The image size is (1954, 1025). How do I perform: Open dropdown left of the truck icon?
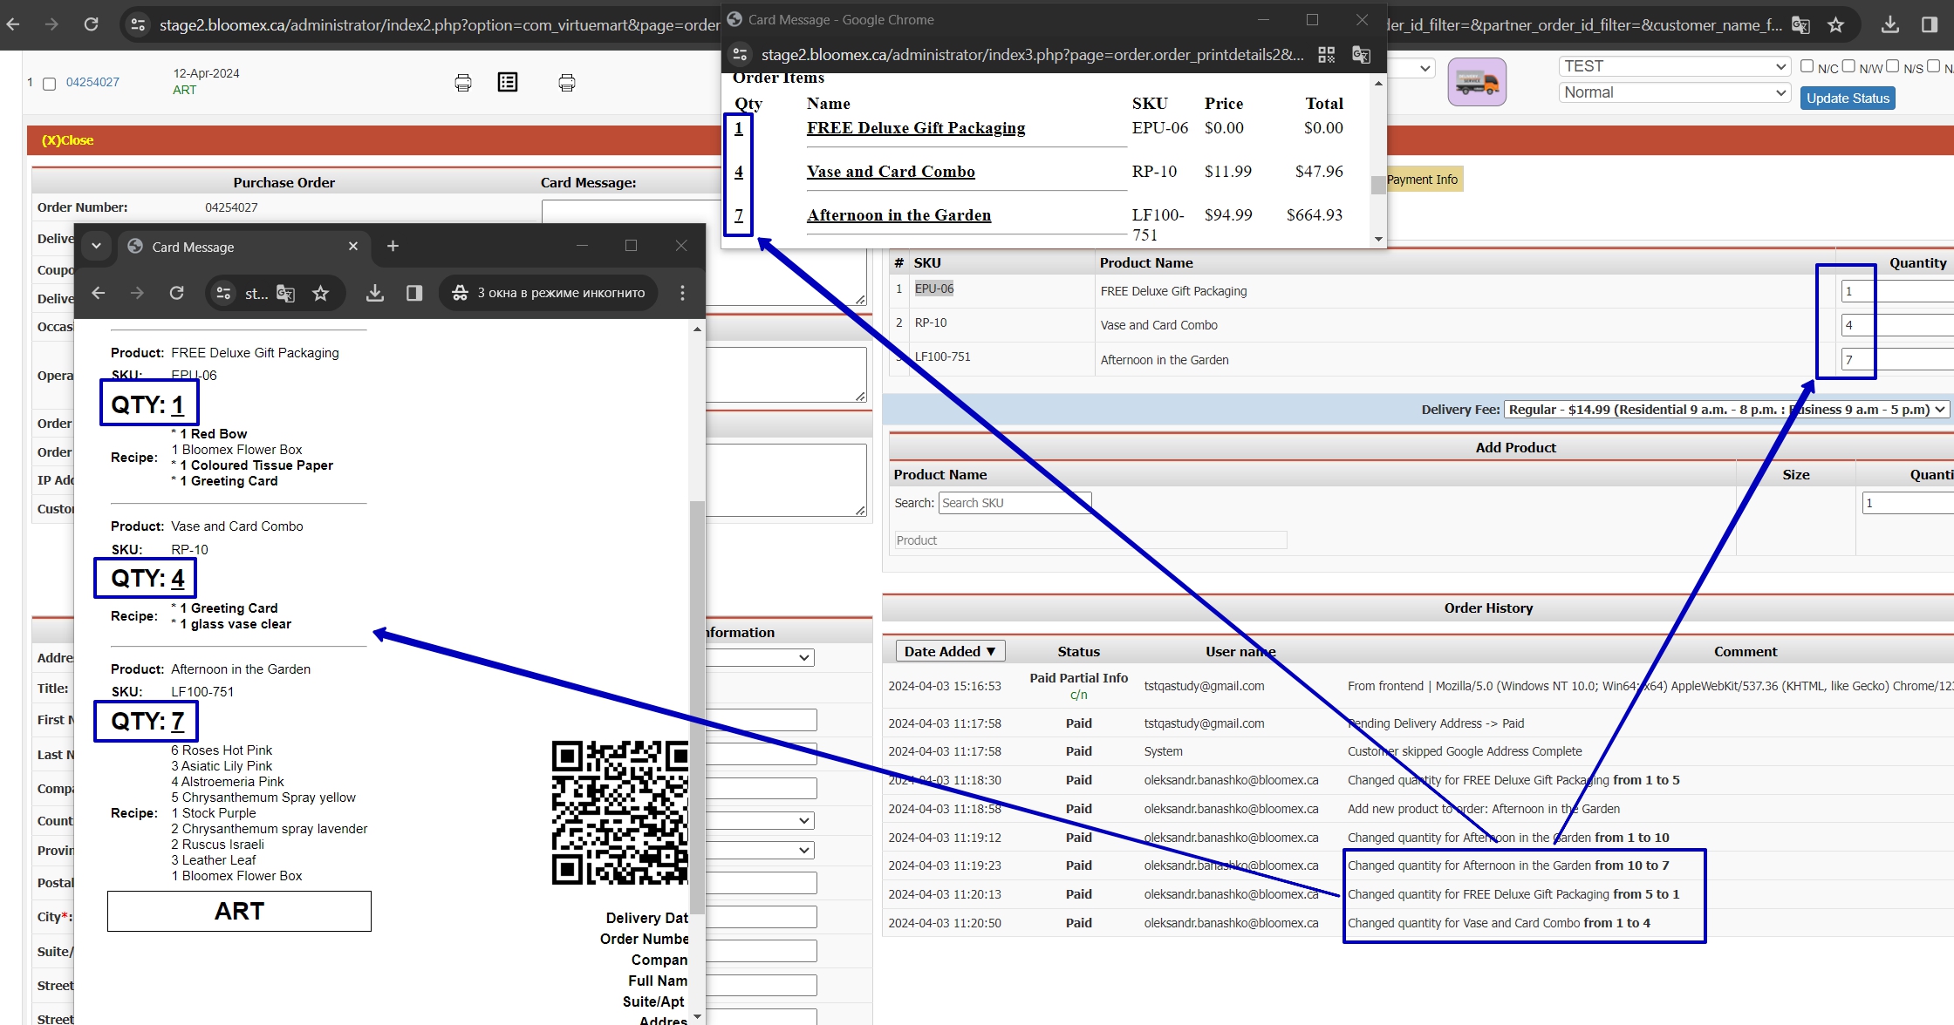[x=1411, y=68]
